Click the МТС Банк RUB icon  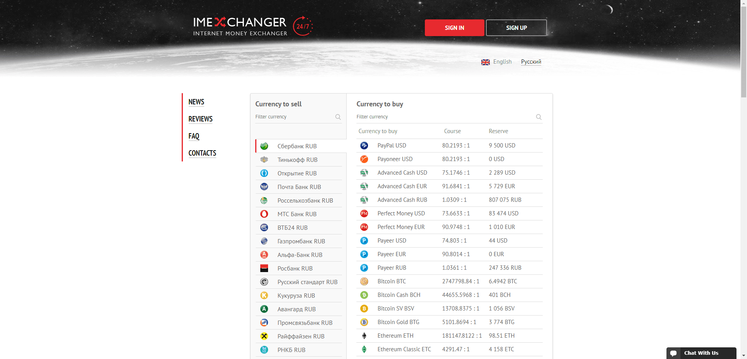pos(265,214)
